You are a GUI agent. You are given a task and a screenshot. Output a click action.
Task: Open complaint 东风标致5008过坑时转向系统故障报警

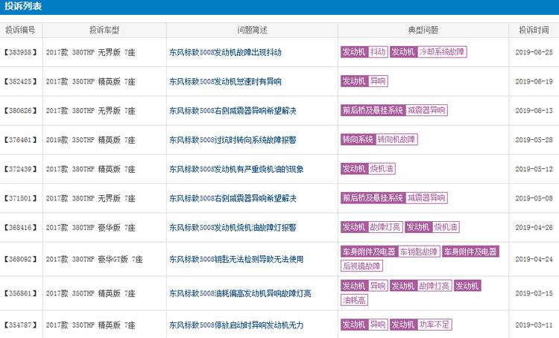pyautogui.click(x=233, y=140)
